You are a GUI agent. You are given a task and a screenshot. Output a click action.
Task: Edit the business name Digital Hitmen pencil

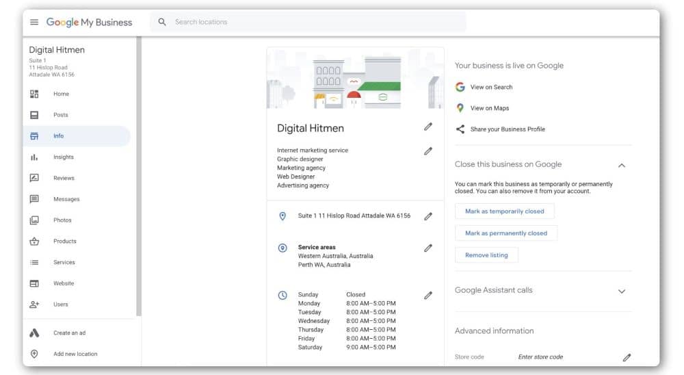point(428,127)
